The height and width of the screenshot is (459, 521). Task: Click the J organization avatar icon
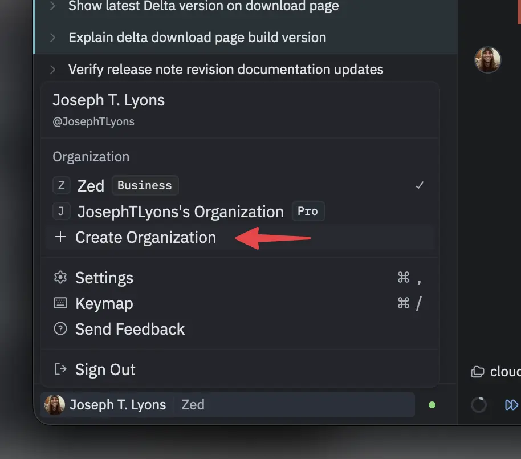coord(62,212)
